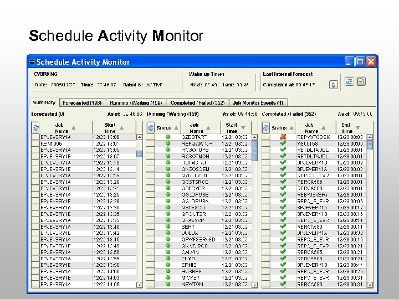This screenshot has height=299, width=399.
Task: Click refresh icon in Running/Waiting panel header
Action: 151,128
